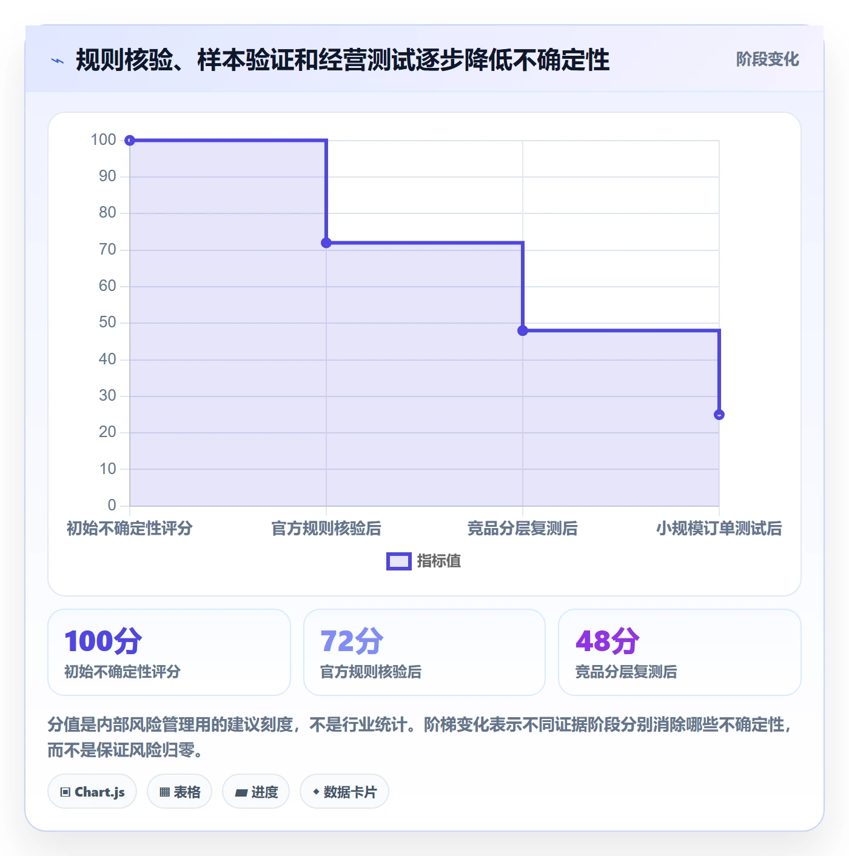Click the 0 y-axis tick label

click(112, 506)
